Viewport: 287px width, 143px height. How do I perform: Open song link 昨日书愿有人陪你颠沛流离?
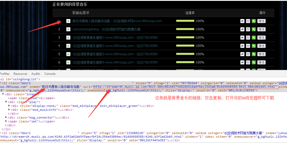click(x=117, y=21)
